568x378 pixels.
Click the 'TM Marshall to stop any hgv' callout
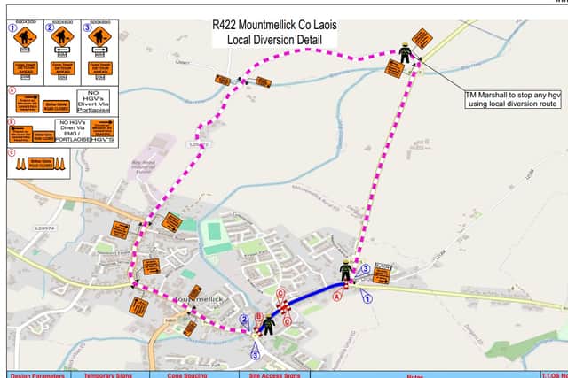pos(513,99)
